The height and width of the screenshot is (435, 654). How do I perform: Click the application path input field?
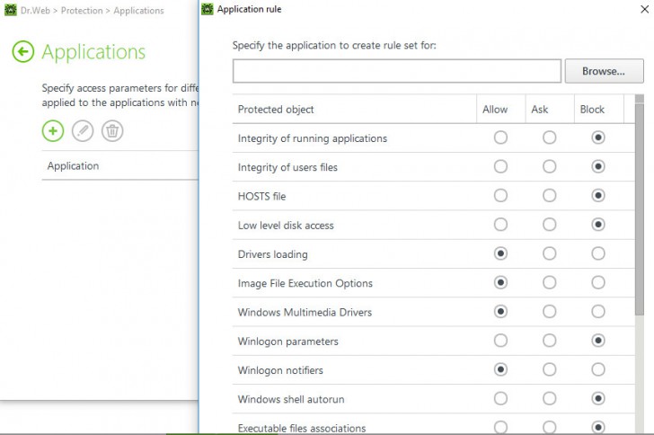(396, 71)
